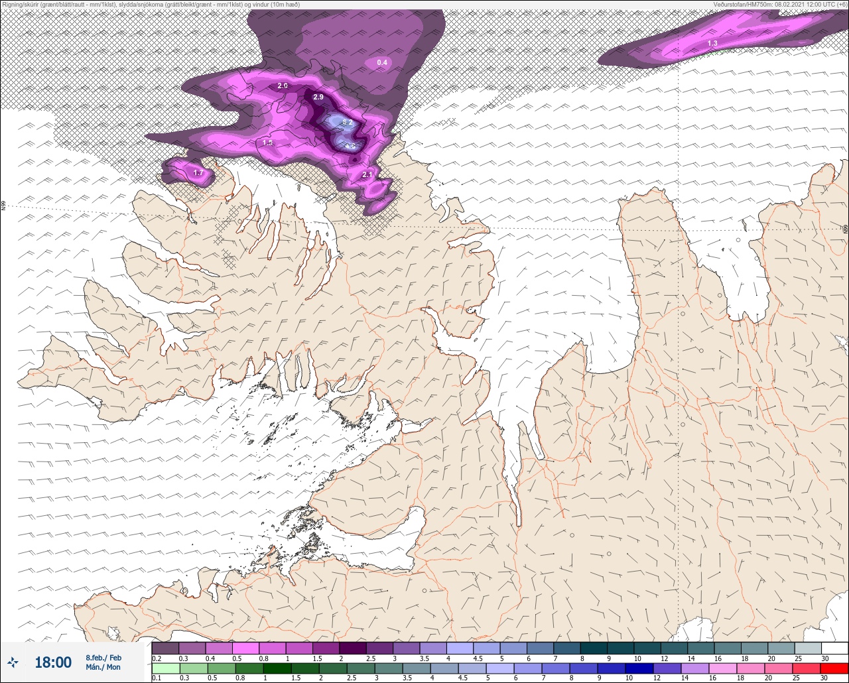The image size is (849, 683).
Task: Click the wind compass icon beside 18:00
Action: coord(13,662)
